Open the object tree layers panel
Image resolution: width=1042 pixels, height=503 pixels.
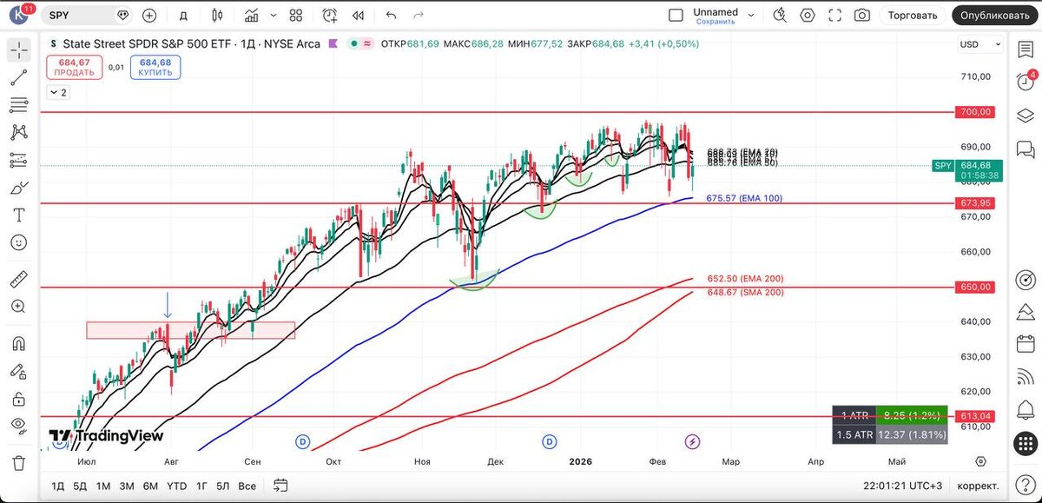(1025, 116)
